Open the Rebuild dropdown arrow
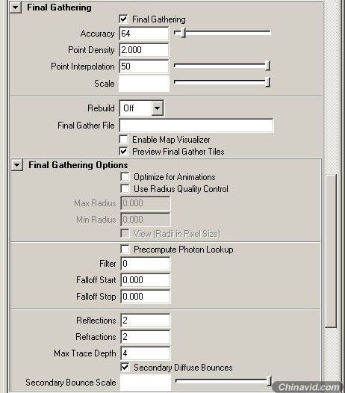 coord(157,108)
